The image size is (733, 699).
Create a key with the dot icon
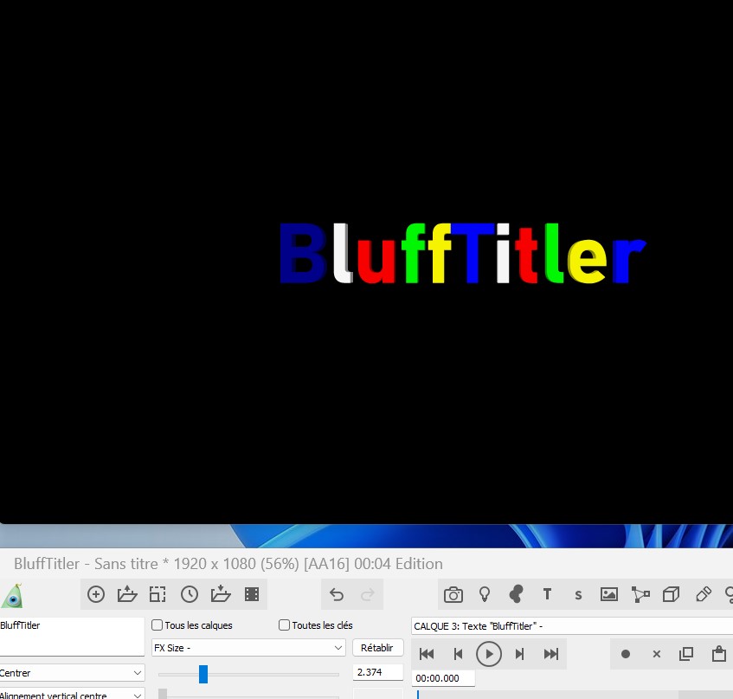(x=626, y=654)
